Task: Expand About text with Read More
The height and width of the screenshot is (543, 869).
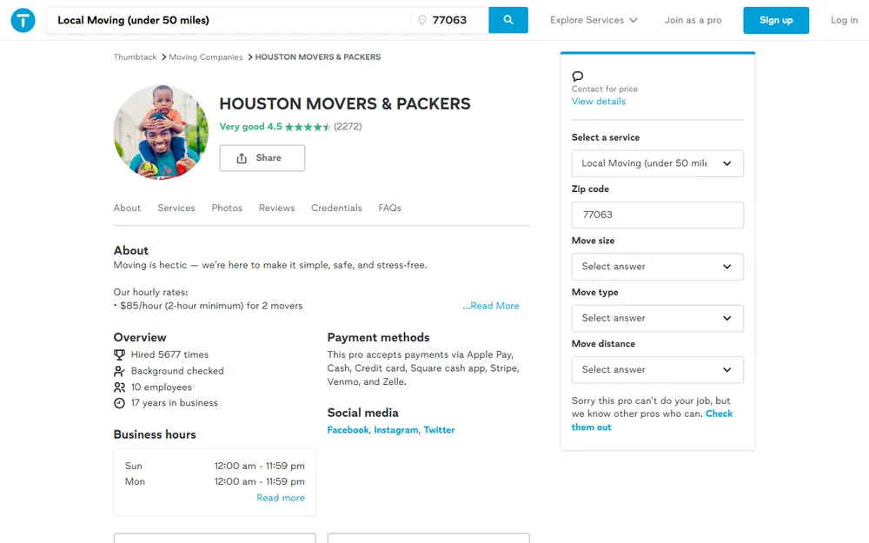Action: pos(491,306)
